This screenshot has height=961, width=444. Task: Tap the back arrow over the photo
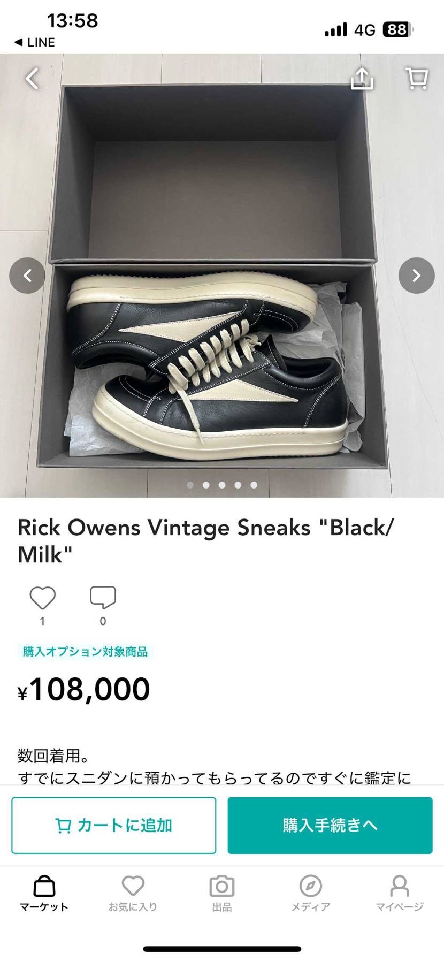32,79
